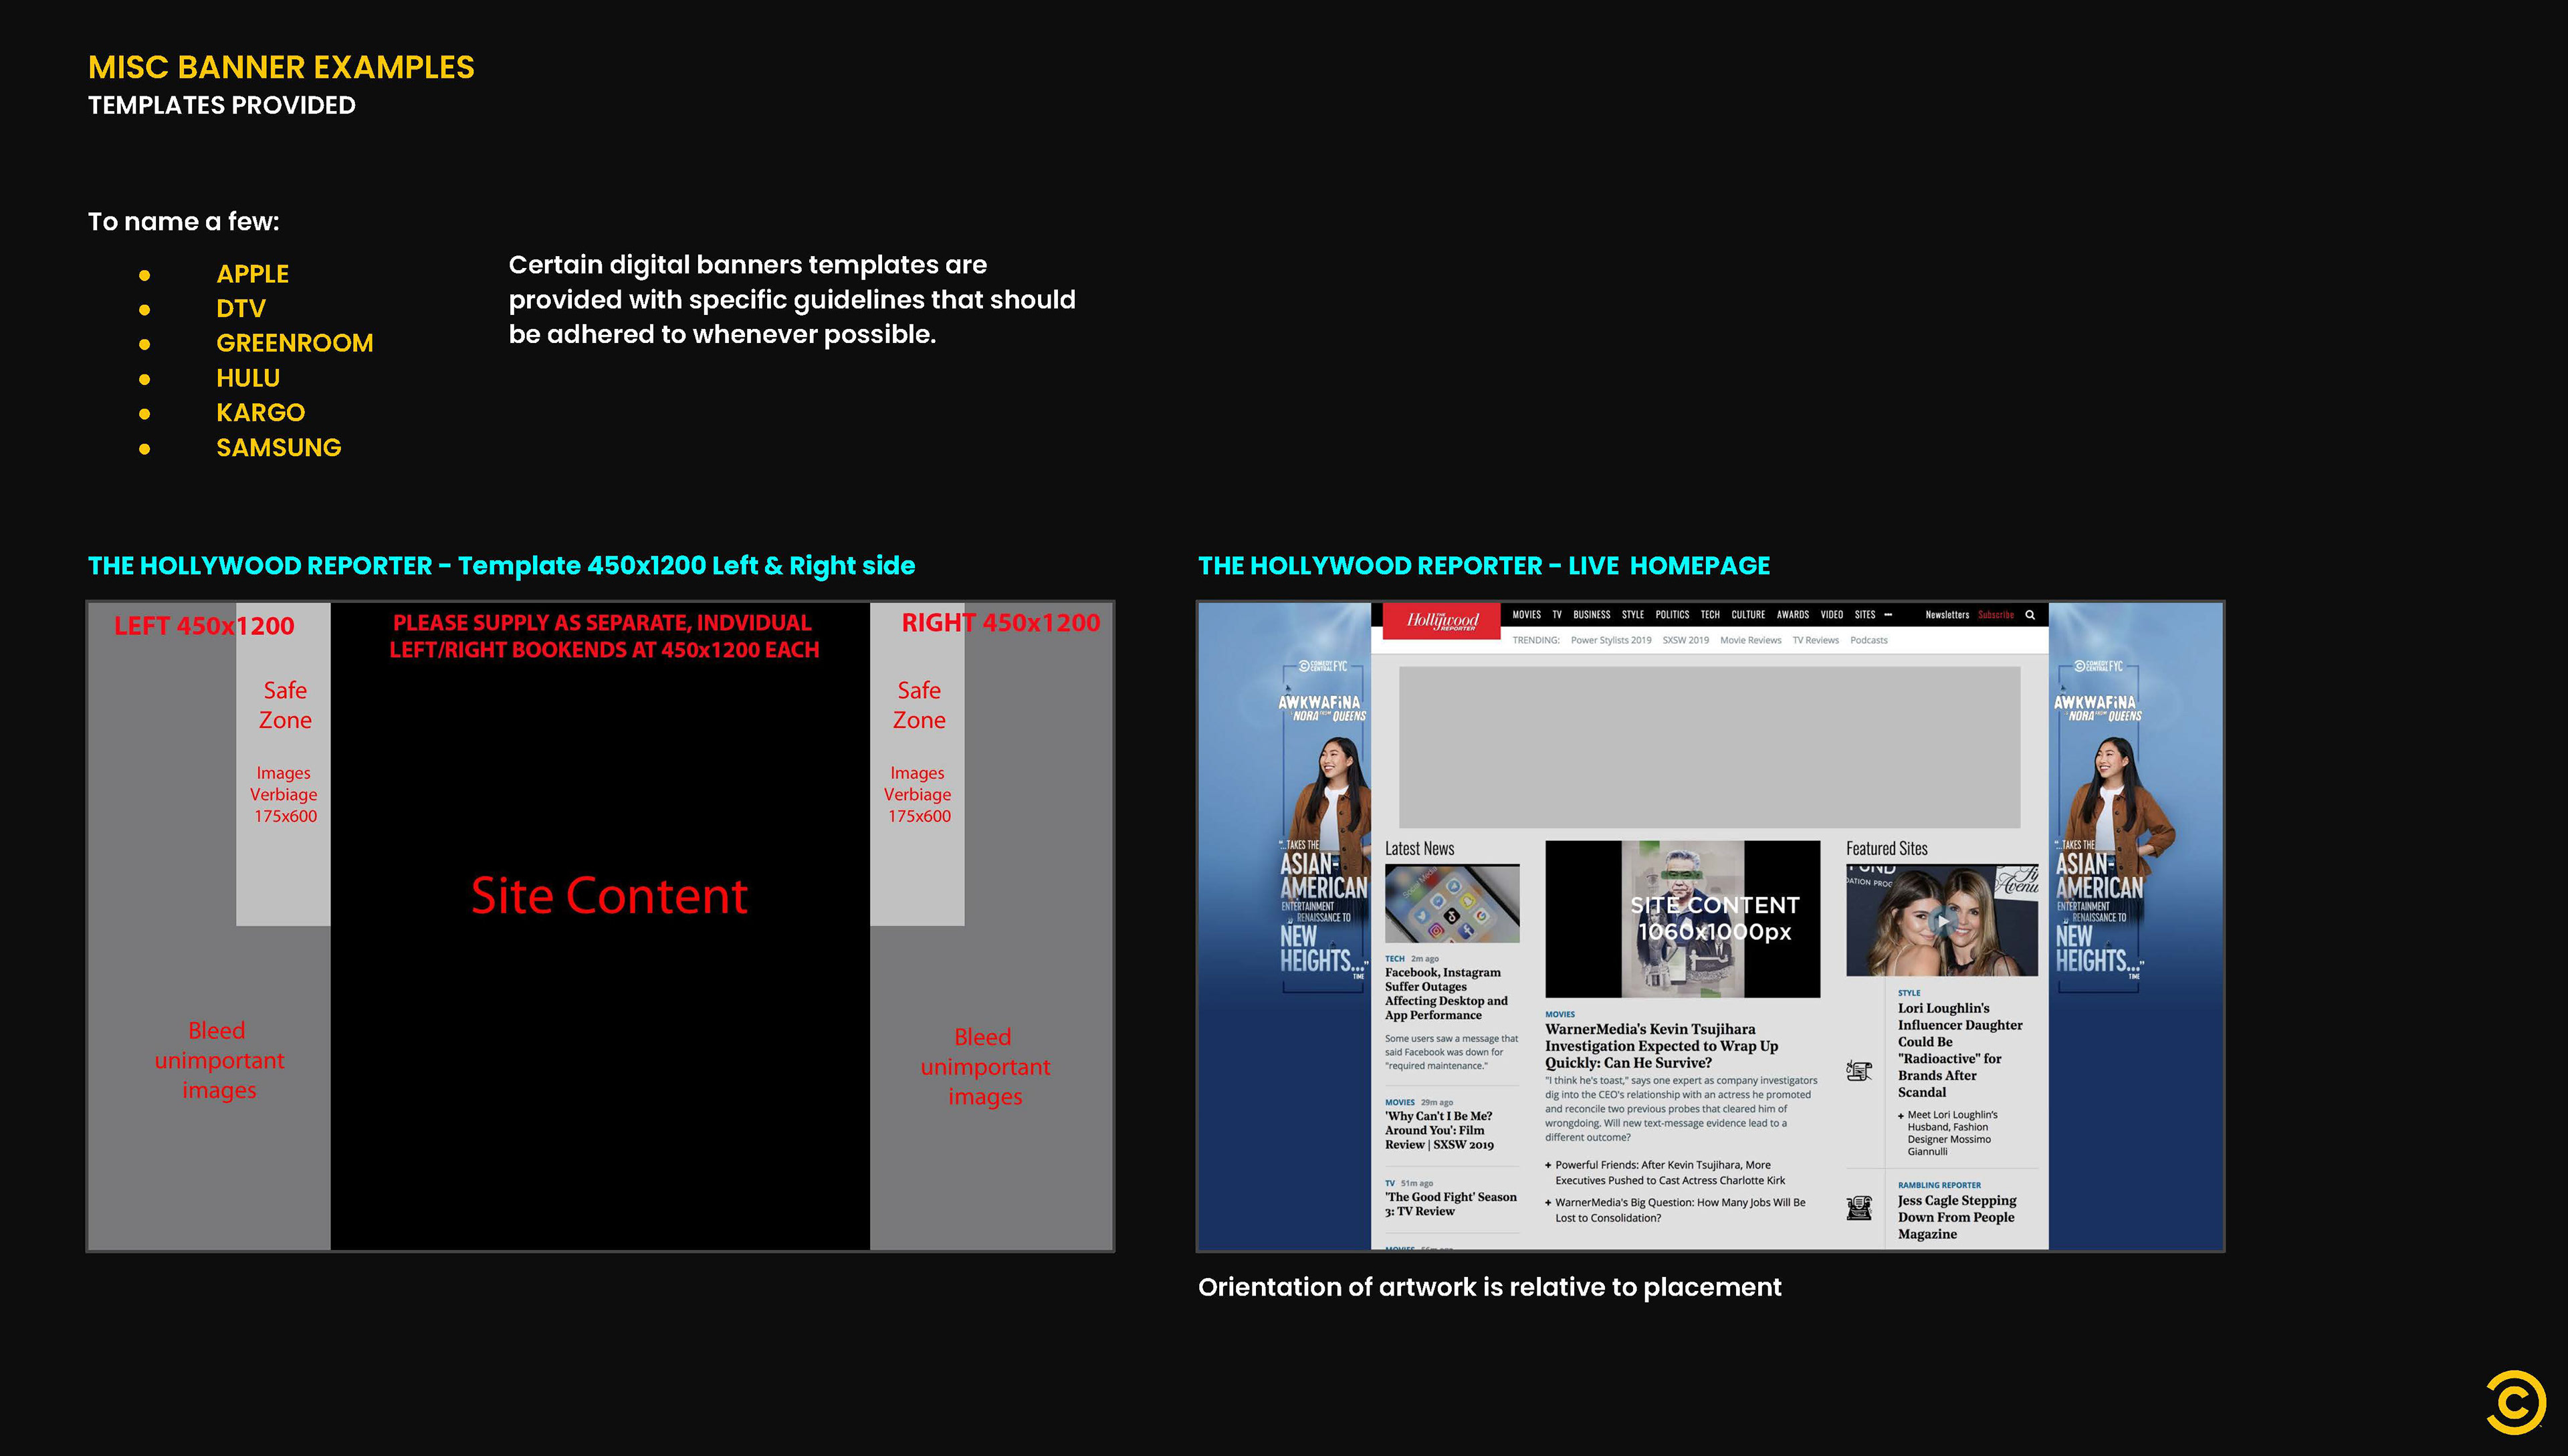Viewport: 2568px width, 1456px height.
Task: Open the TV Reviews trending link
Action: [x=1816, y=640]
